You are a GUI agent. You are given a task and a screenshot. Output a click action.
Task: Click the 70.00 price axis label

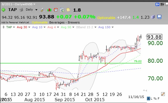pyautogui.click(x=155, y=79)
